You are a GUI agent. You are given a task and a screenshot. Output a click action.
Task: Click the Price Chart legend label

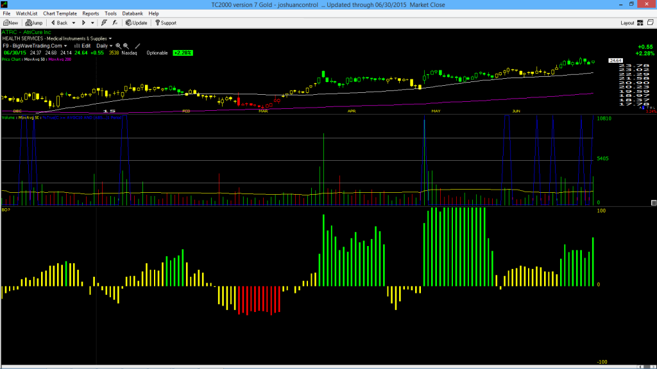12,60
